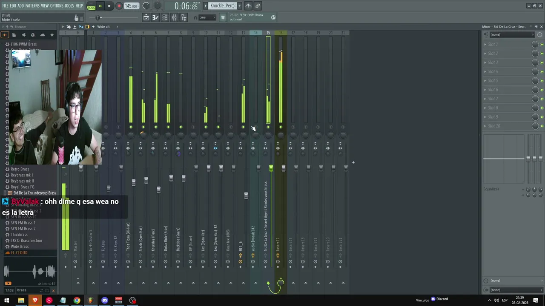This screenshot has height=306, width=545.
Task: Expand the FL CLOUD folder
Action: (x=17, y=252)
